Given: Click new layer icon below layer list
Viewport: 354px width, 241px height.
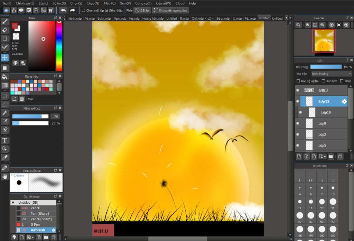Looking at the screenshot, I should point(299,156).
